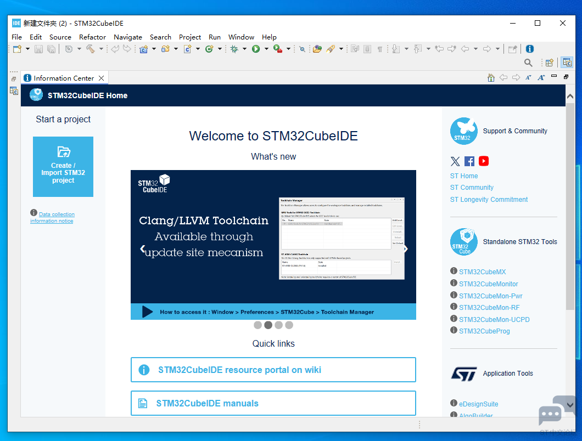
Task: Expand the dropdown arrow beside the Debug icon
Action: pyautogui.click(x=244, y=49)
